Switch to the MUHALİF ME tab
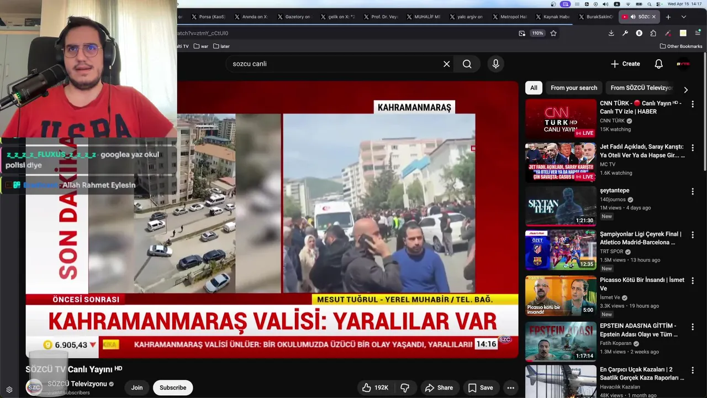This screenshot has height=398, width=707. [x=423, y=17]
